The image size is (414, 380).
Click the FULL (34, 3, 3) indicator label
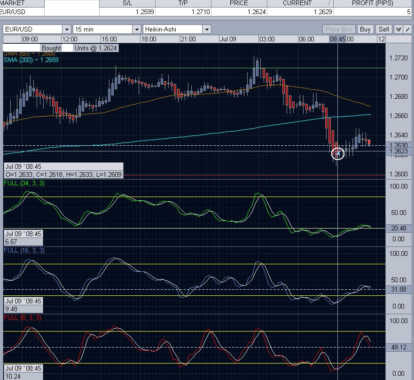pyautogui.click(x=24, y=183)
